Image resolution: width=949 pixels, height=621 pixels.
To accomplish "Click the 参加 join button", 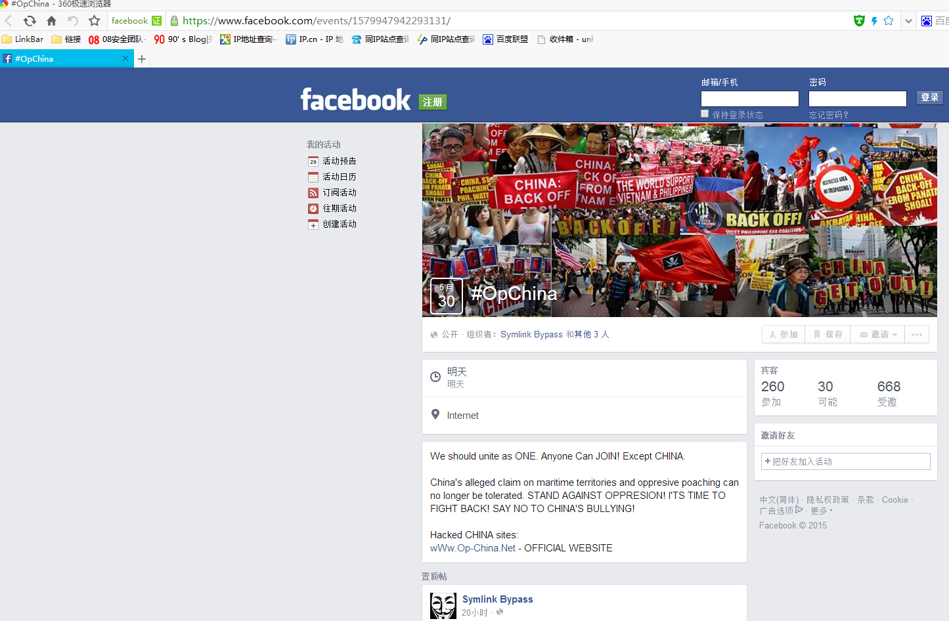I will point(783,334).
